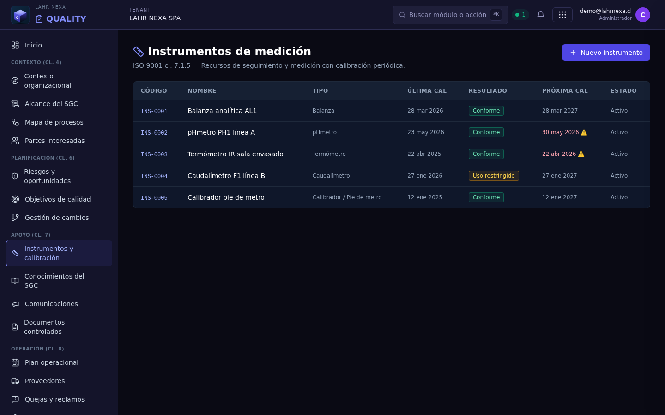Screen dimensions: 665x415
Task: Select Caudalímetro F1 línea B name
Action: click(226, 176)
